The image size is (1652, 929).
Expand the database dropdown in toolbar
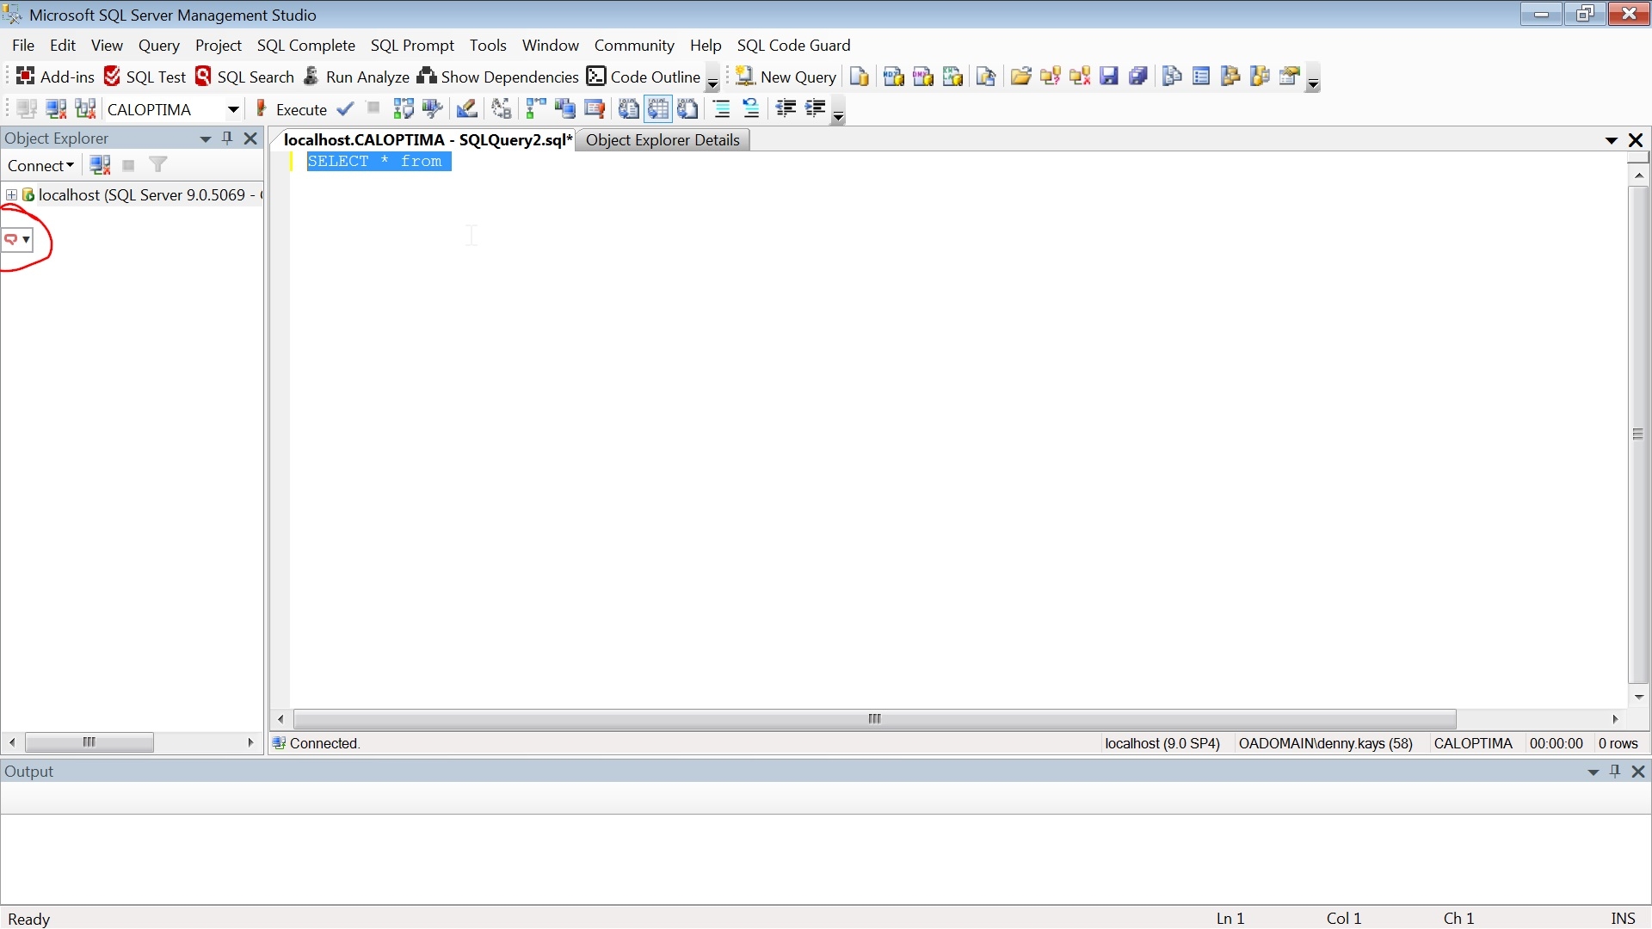[x=232, y=108]
